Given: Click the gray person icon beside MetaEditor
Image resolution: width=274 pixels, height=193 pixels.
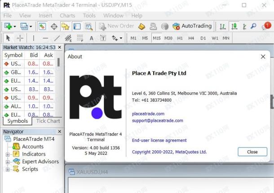Looking at the screenshot, I should (153, 27).
